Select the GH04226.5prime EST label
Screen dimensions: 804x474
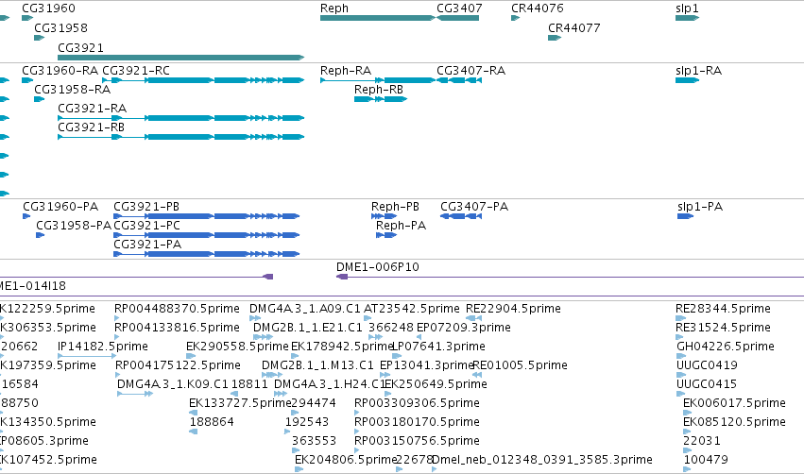pyautogui.click(x=726, y=347)
